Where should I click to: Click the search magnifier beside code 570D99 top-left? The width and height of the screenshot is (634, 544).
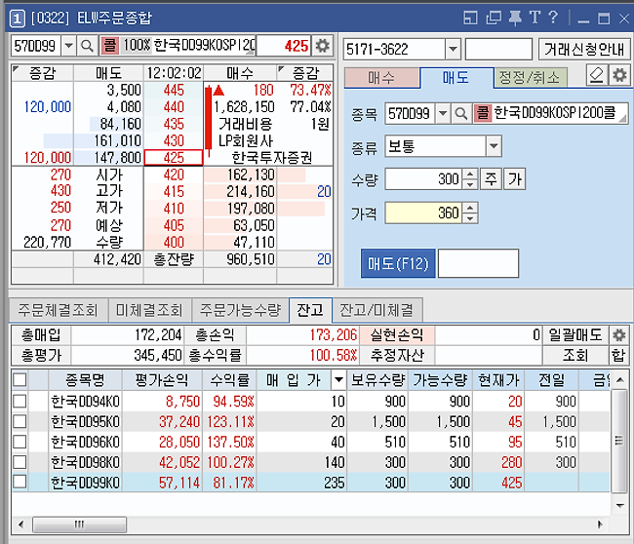point(87,46)
